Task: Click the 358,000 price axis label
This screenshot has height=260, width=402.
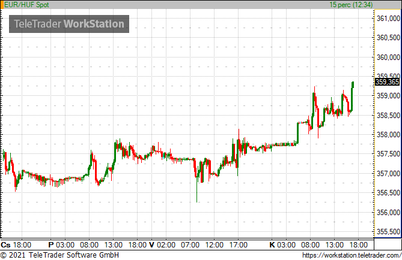Action: [388, 134]
